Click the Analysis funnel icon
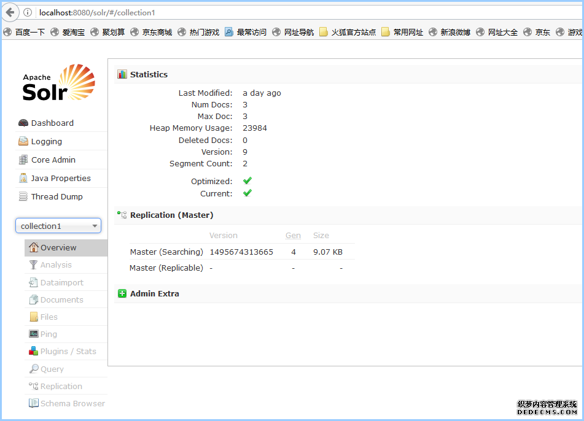Viewport: 584px width, 421px height. point(34,265)
